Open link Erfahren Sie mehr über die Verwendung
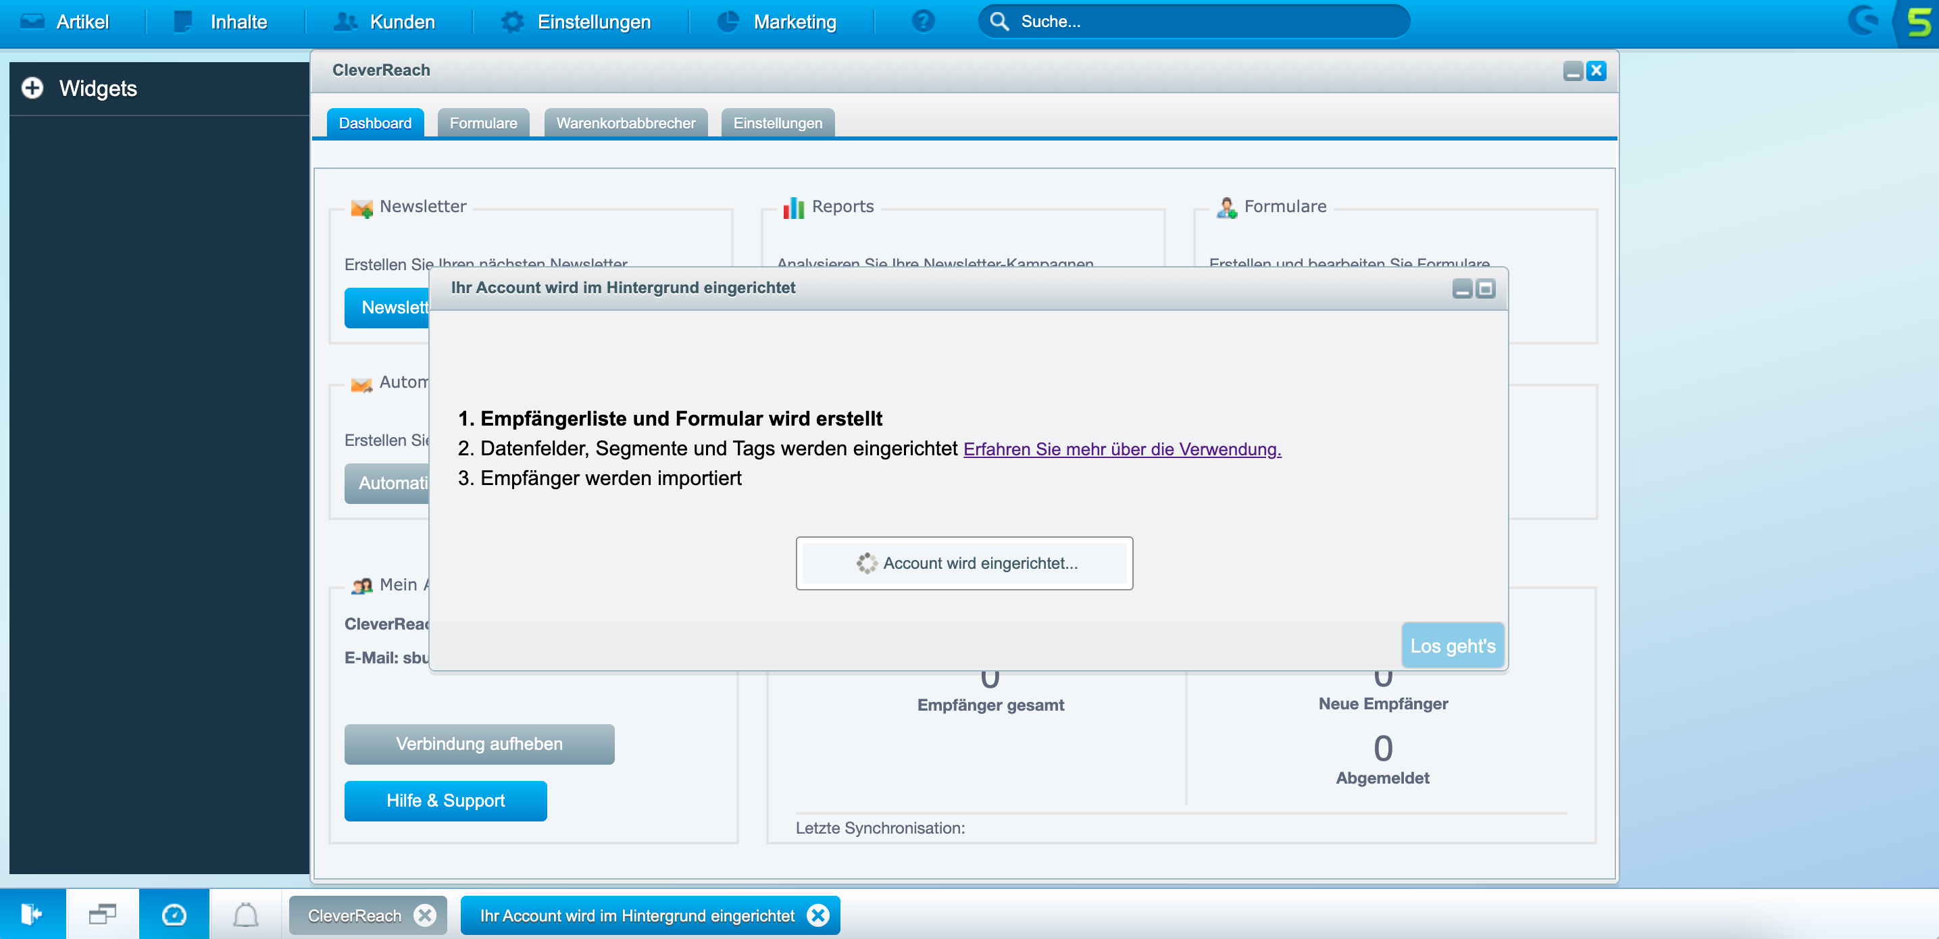 pyautogui.click(x=1122, y=449)
